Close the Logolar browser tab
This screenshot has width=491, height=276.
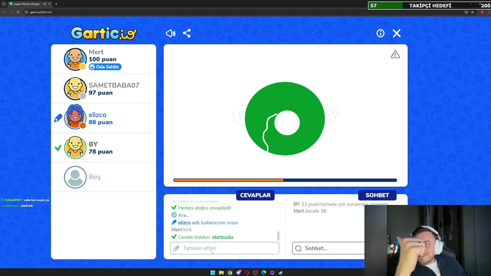[x=49, y=4]
